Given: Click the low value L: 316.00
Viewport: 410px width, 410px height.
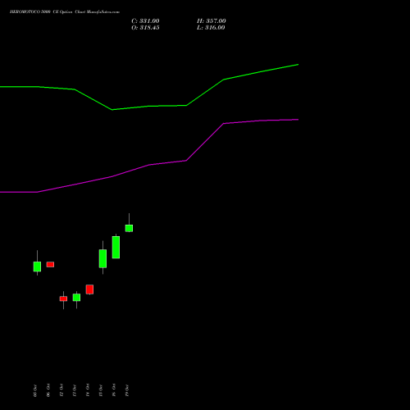Looking at the screenshot, I should (x=211, y=28).
